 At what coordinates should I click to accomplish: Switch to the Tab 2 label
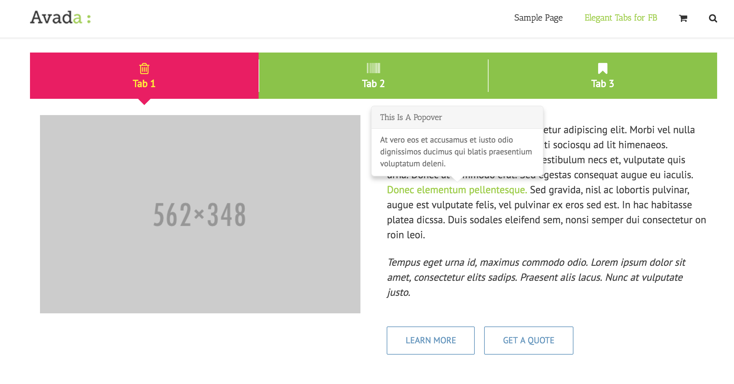click(373, 84)
